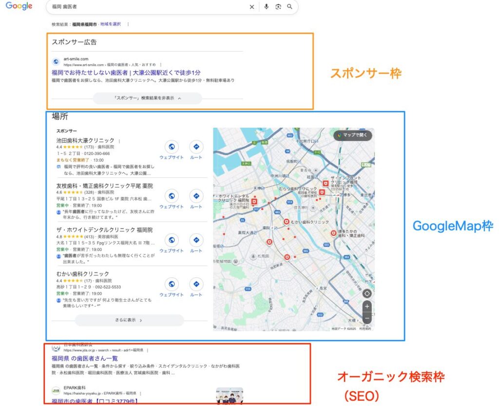
Task: Open sponsored ad headline for 大濠公園駅
Action: tap(126, 72)
